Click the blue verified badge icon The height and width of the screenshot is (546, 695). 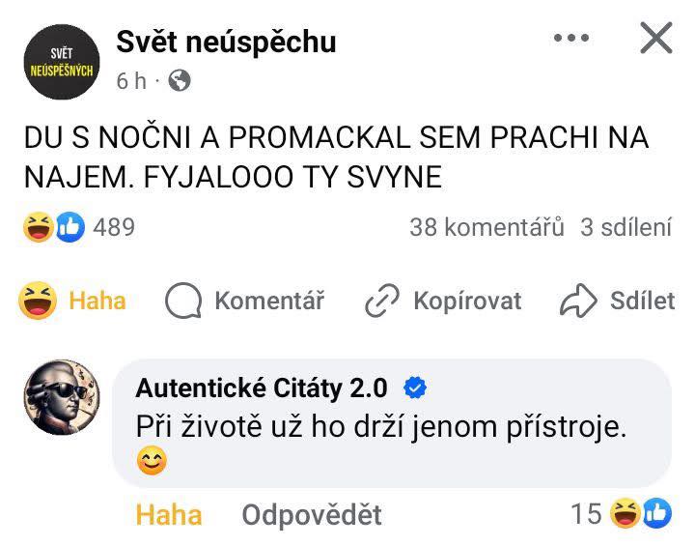[x=414, y=388]
